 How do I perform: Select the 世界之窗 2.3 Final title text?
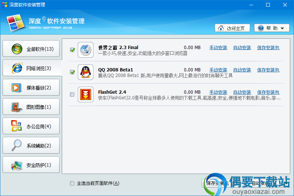click(118, 47)
